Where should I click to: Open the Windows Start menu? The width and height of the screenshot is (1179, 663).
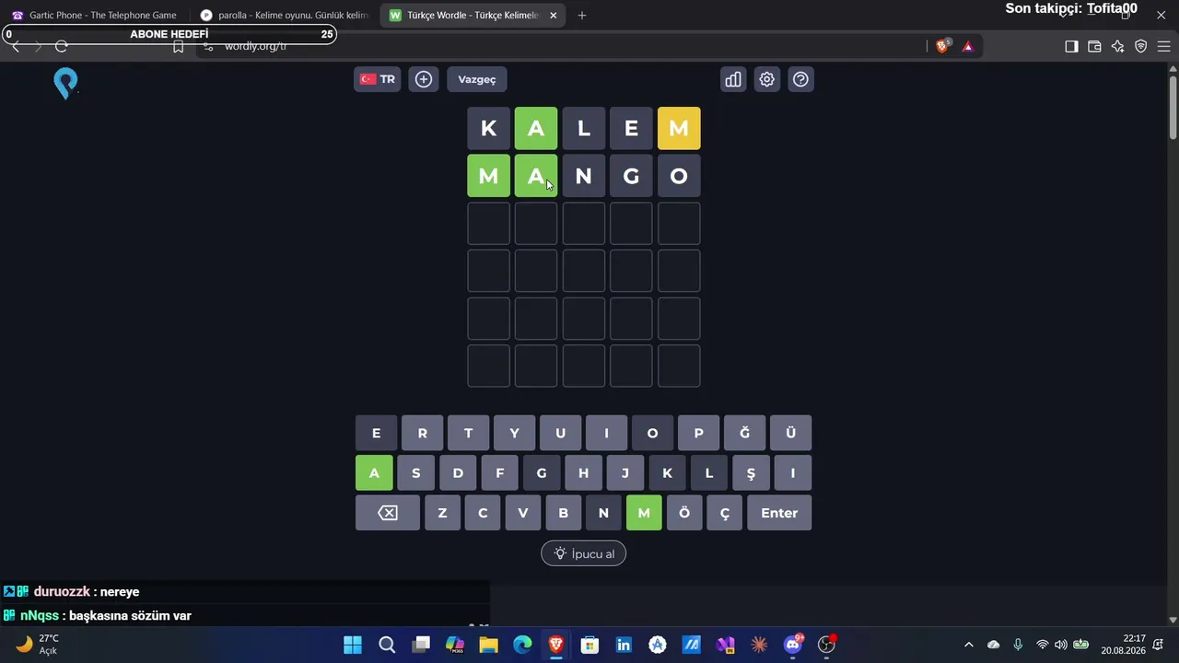pyautogui.click(x=353, y=645)
